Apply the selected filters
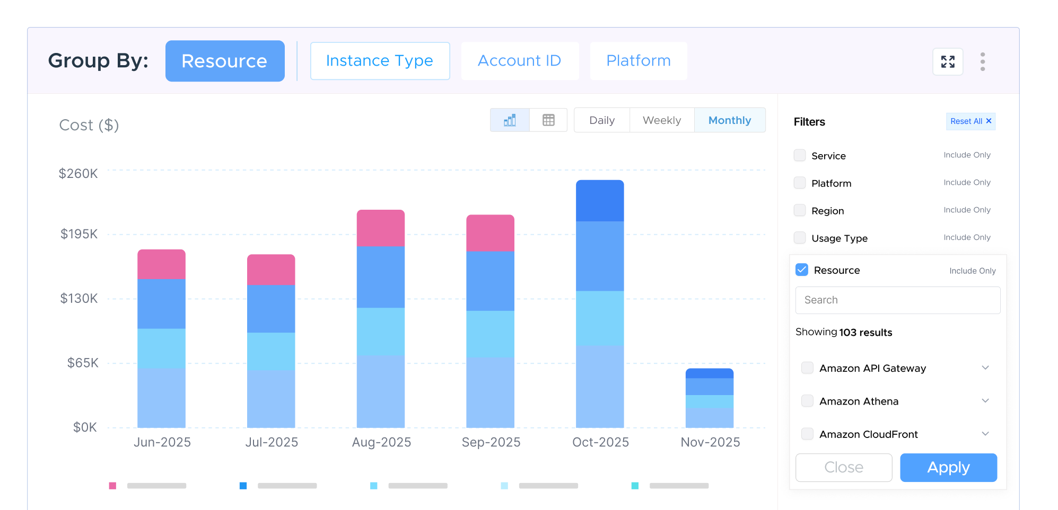The width and height of the screenshot is (1058, 510). tap(948, 467)
